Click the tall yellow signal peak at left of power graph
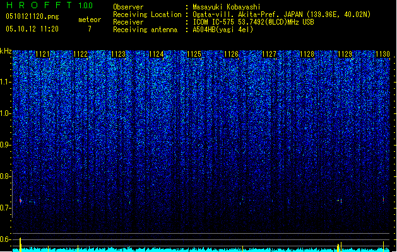 [x=20, y=244]
